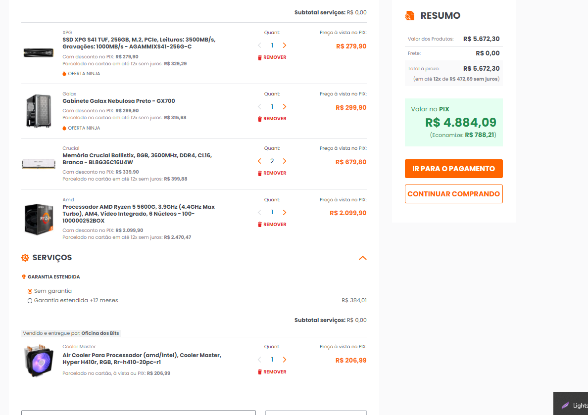Click the Total à prazo R$ 5.672,30 value
This screenshot has height=415, width=588.
[x=482, y=69]
